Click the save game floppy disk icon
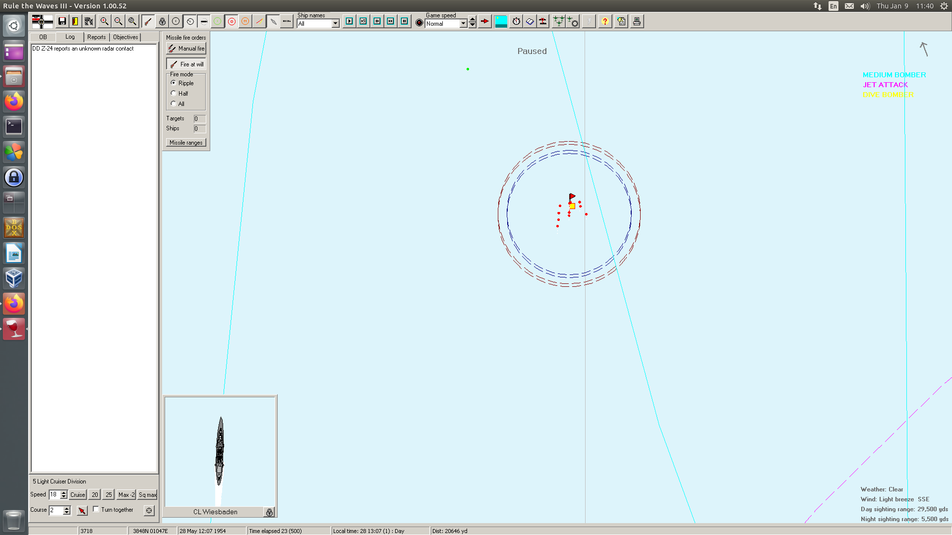Image resolution: width=952 pixels, height=535 pixels. click(62, 21)
